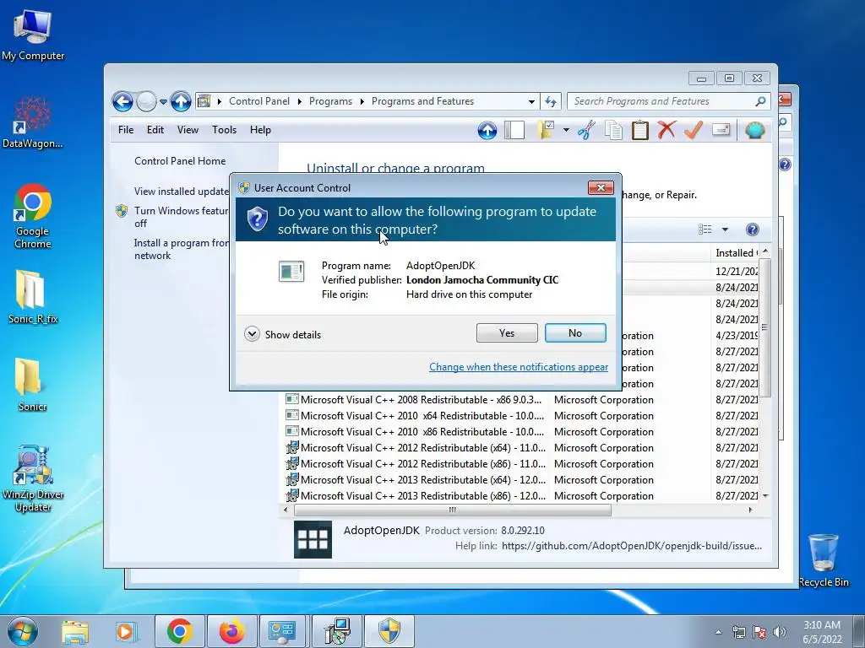Click the orange checkmark toolbar icon
Screen dimensions: 865x648
pyautogui.click(x=693, y=131)
